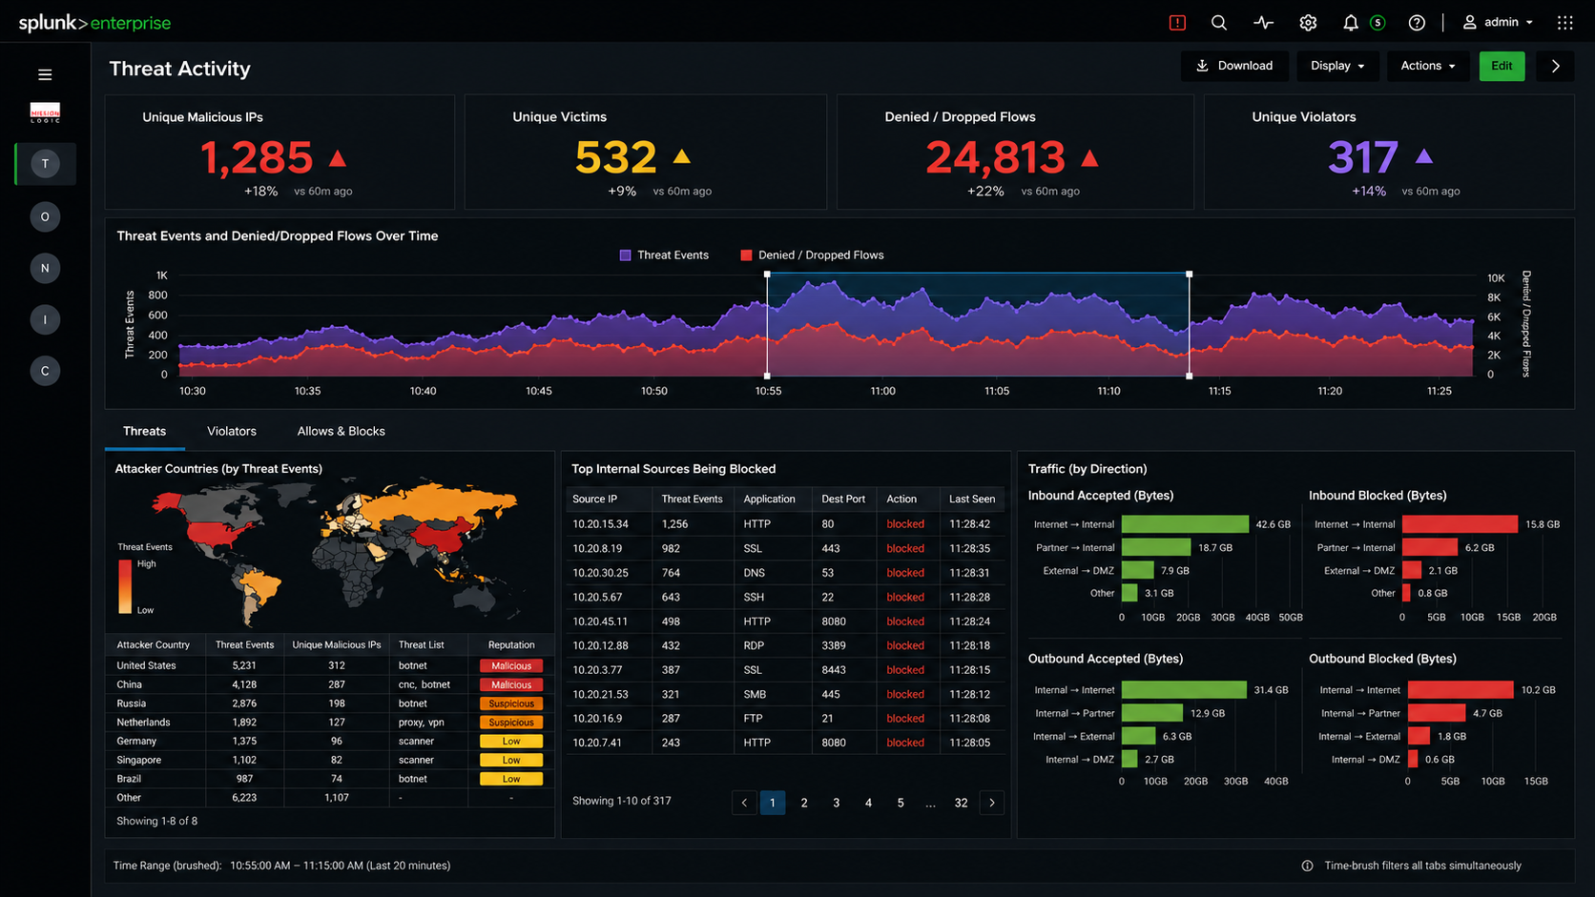Image resolution: width=1595 pixels, height=897 pixels.
Task: Toggle the hamburger sidebar menu
Action: pos(45,74)
